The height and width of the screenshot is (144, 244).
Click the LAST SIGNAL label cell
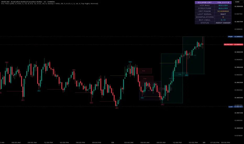(204, 14)
